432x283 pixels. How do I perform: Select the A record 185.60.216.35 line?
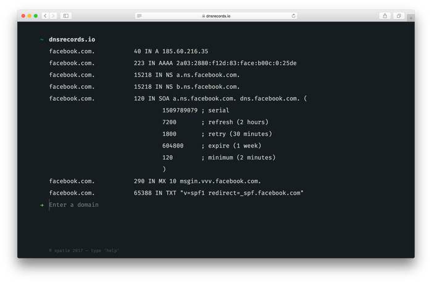click(x=171, y=51)
